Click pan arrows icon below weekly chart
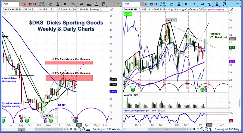Viewport: 243px width, 133px height. (71, 129)
